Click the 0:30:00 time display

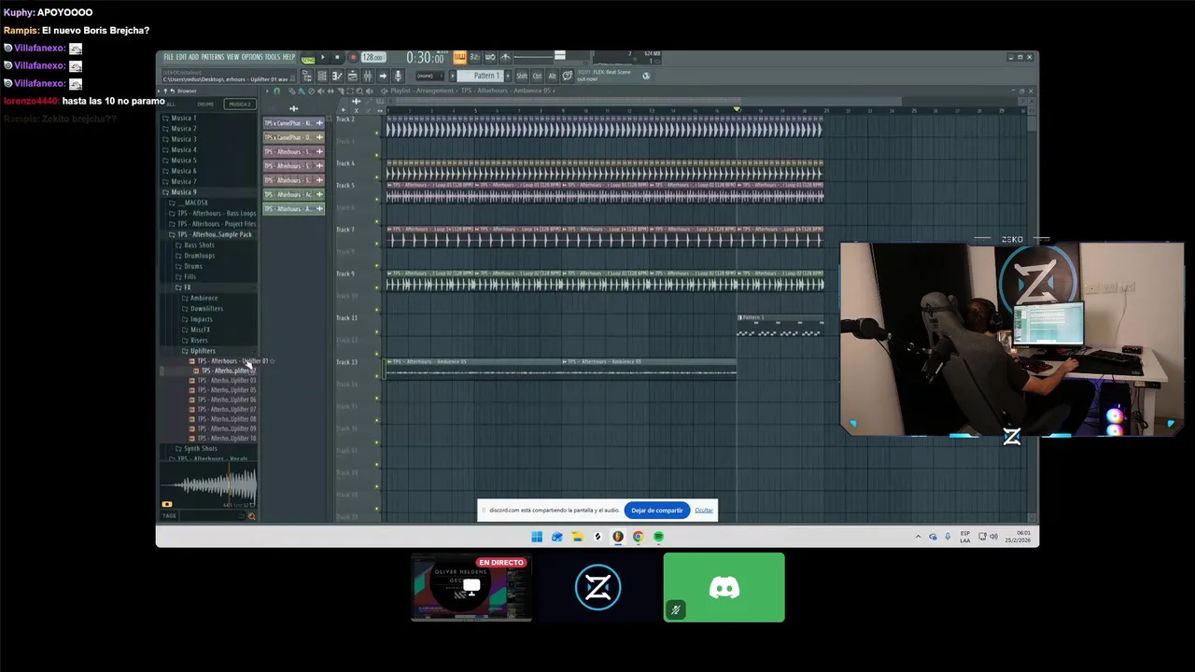426,58
